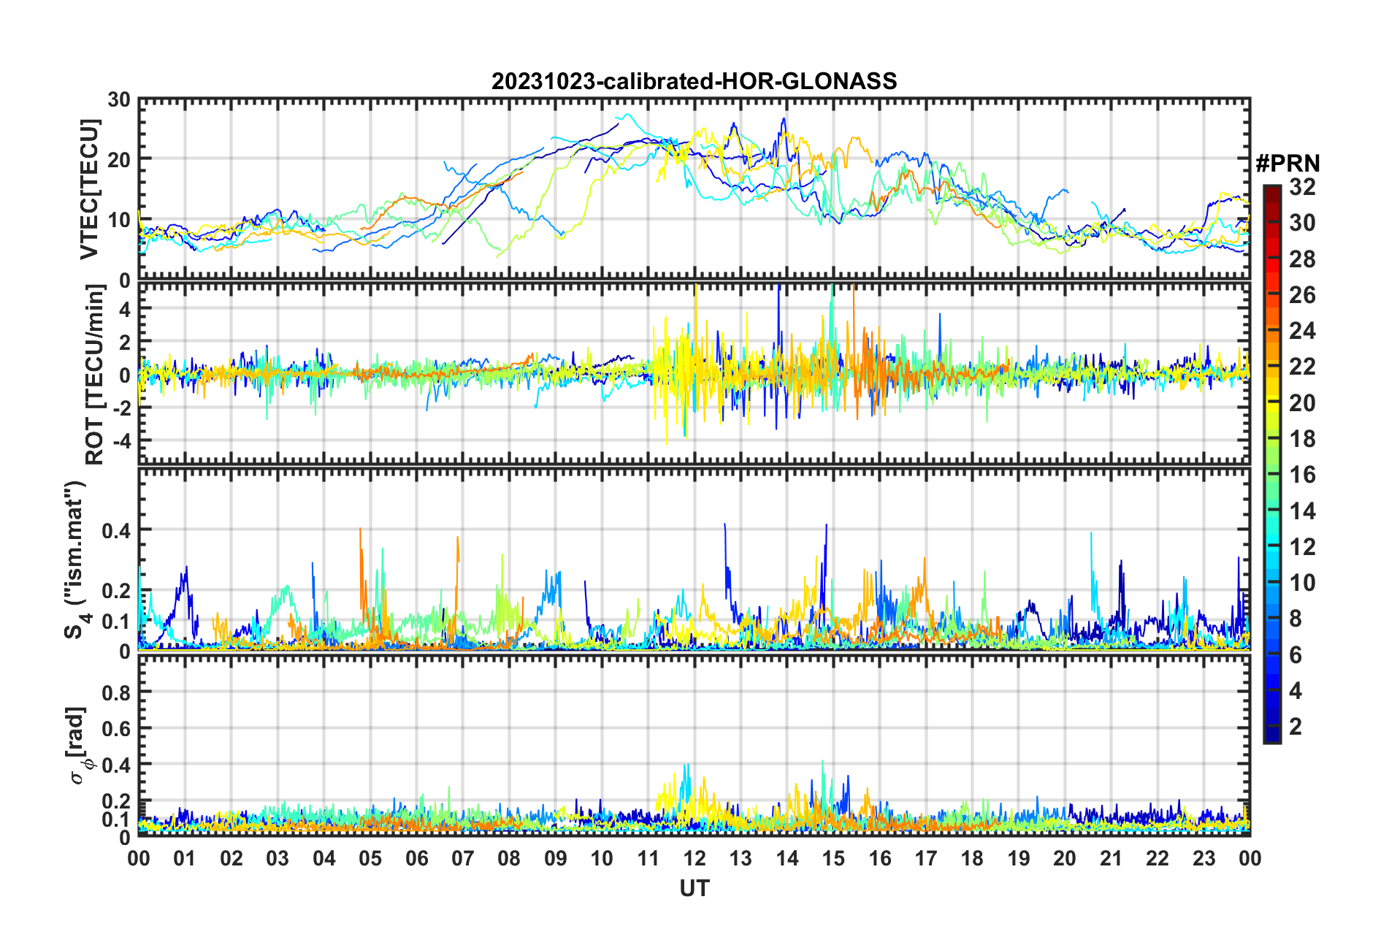Click UT hour tick label "19"
The height and width of the screenshot is (929, 1389).
[x=1019, y=857]
